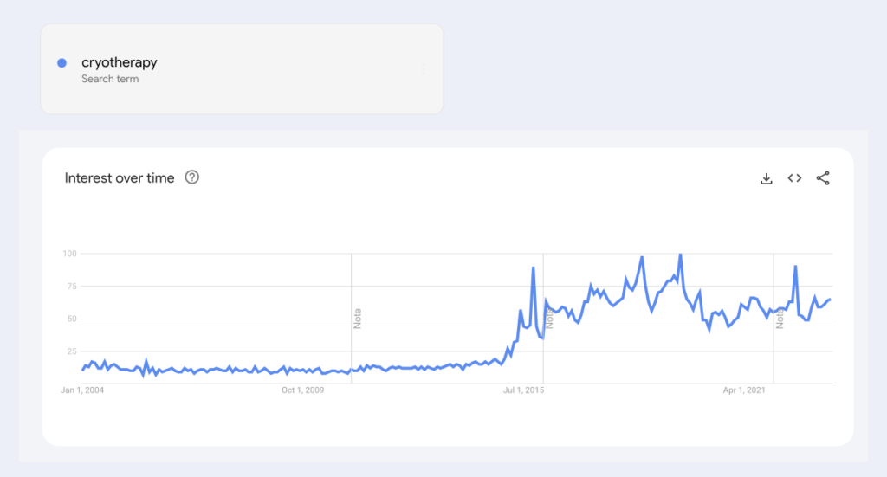Image resolution: width=887 pixels, height=477 pixels.
Task: Click the Jan 1, 2004 axis label
Action: [83, 391]
